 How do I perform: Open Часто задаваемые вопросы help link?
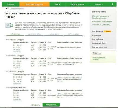pos(99,58)
